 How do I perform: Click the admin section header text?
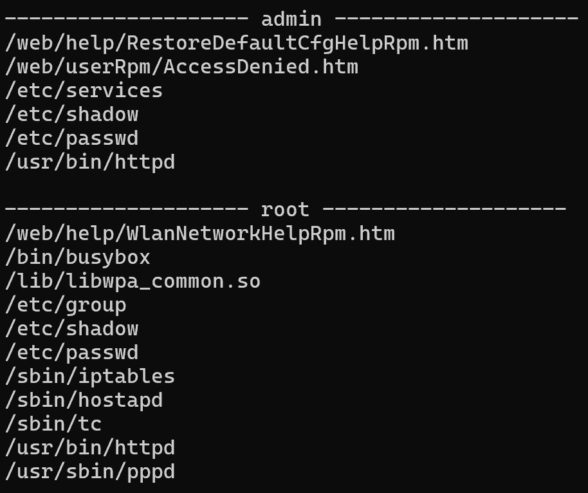tap(291, 19)
